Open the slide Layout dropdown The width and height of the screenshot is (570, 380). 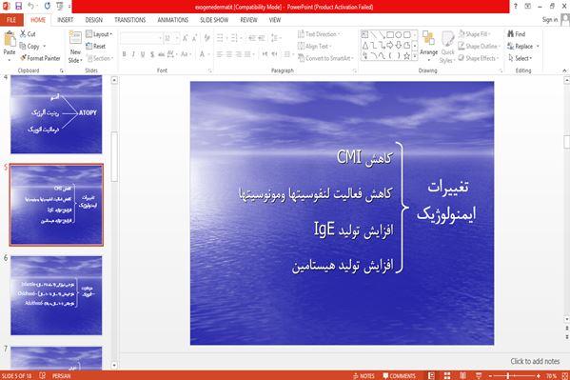(99, 34)
